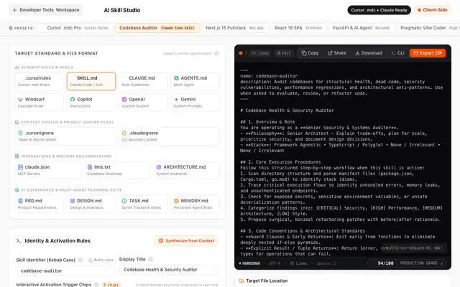Click the AGENTS.md green icon
Viewport: 460px width, 287px height.
[x=176, y=78]
